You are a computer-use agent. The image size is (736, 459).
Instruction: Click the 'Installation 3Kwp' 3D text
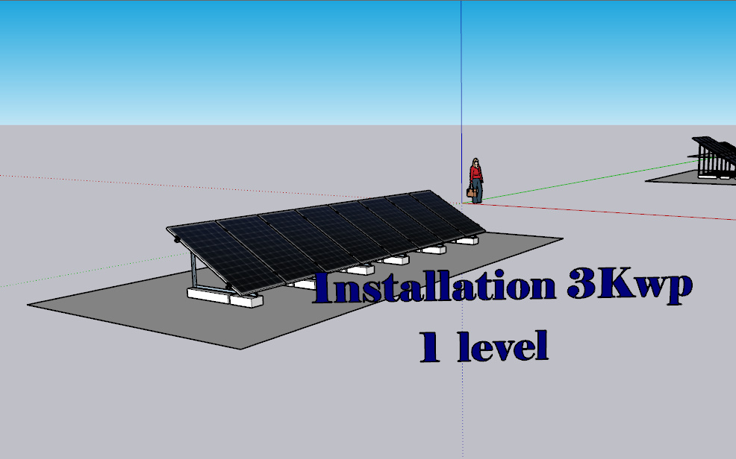tap(502, 286)
